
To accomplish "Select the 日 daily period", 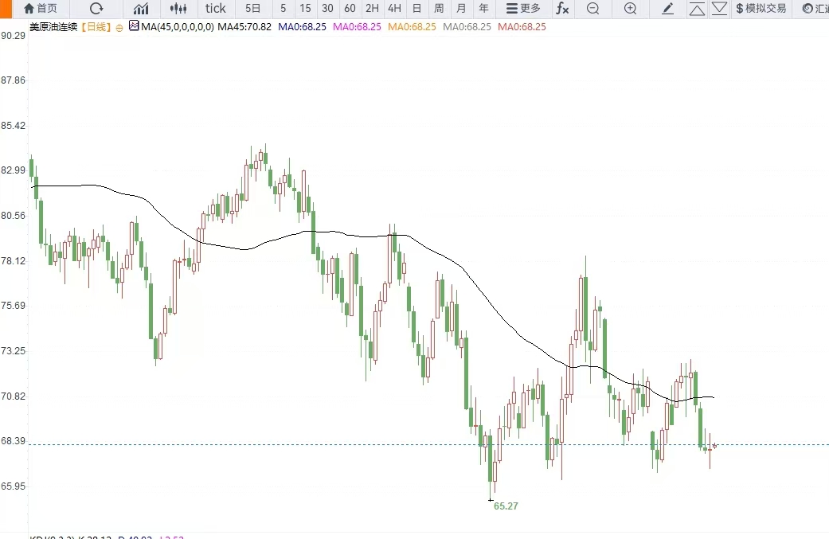I will click(416, 9).
